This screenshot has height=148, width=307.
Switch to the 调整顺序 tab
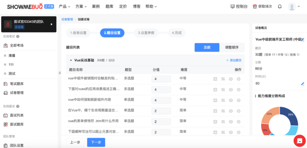pos(232,47)
